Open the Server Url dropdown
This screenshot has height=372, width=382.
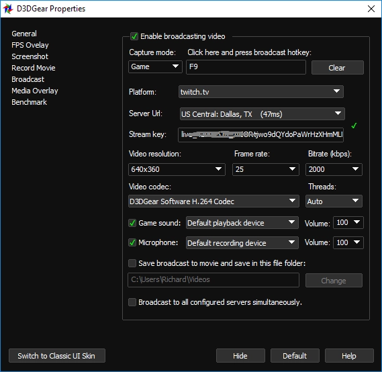coord(262,113)
